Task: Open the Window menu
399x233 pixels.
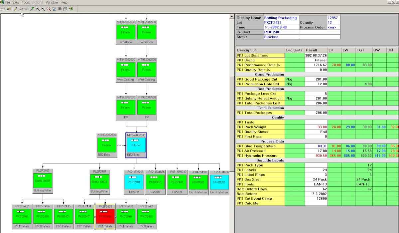Action: (52, 2)
